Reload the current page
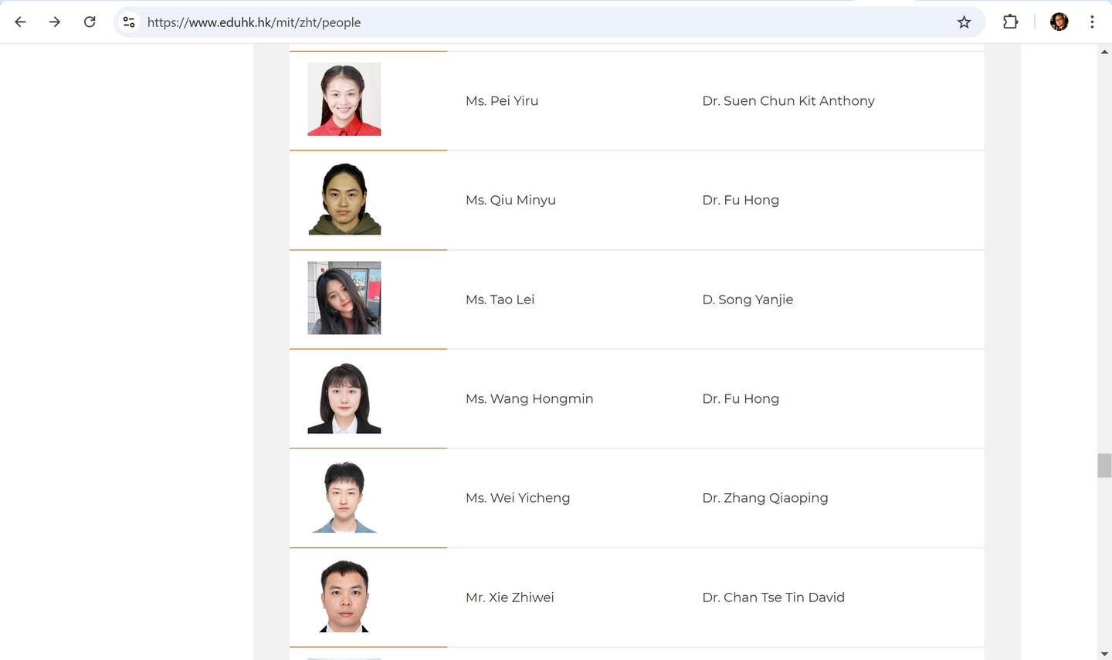 tap(90, 22)
